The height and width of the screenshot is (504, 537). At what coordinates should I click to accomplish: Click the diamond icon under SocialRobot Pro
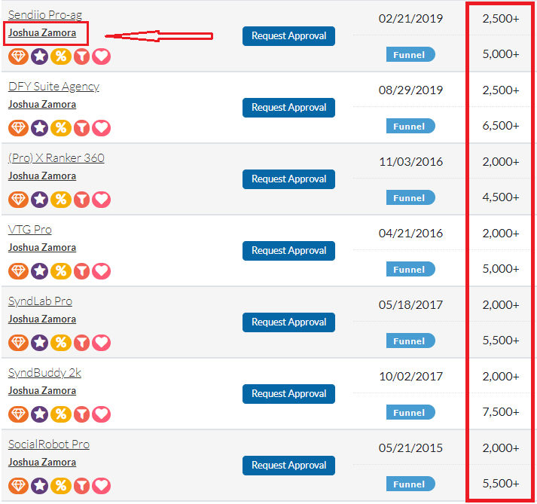(18, 486)
